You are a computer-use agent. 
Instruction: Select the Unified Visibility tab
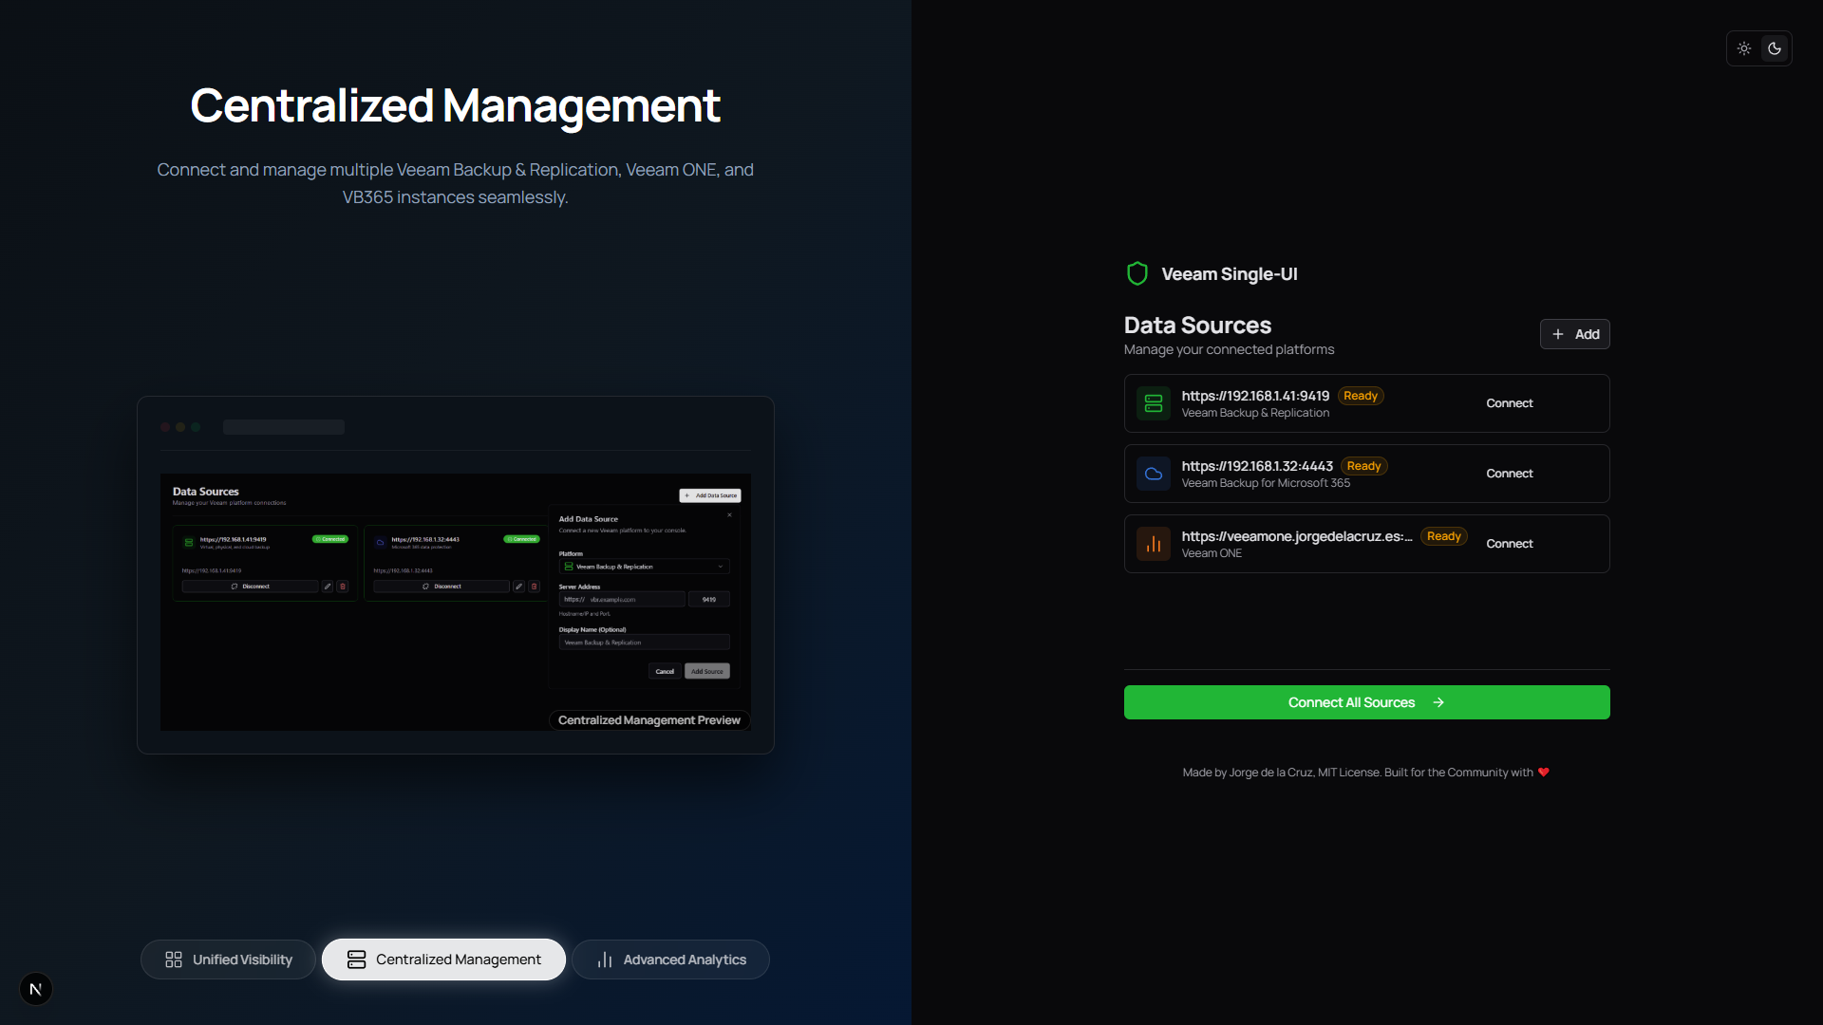pyautogui.click(x=227, y=960)
